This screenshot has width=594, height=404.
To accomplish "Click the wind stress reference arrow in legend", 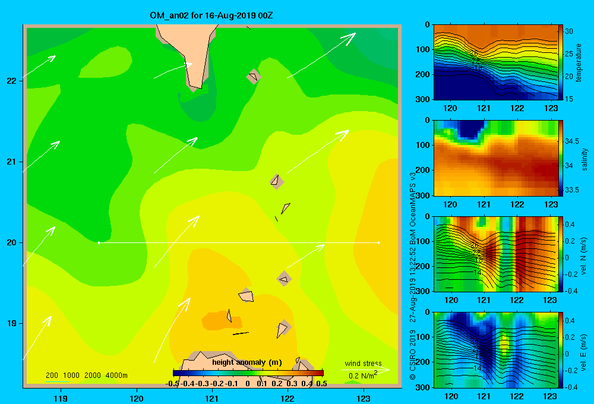I will pos(365,370).
